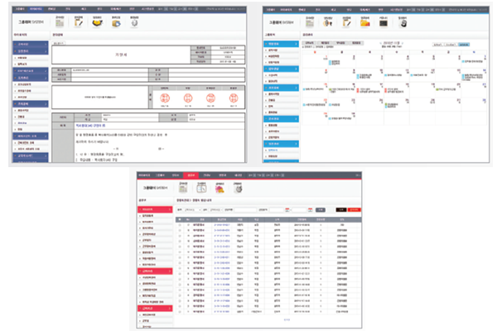The image size is (497, 331).
Task: Open the yellow mail tray icon in the top-left window
Action: point(98,22)
